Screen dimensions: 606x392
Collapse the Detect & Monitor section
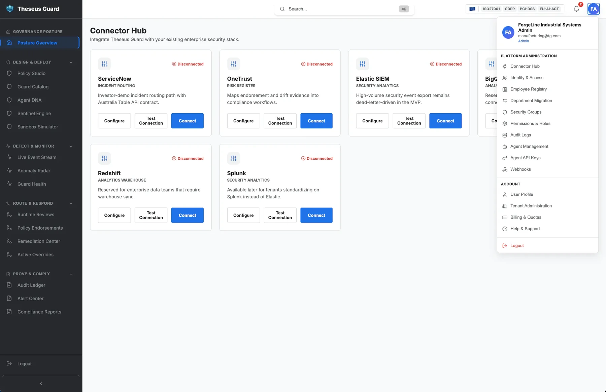71,146
